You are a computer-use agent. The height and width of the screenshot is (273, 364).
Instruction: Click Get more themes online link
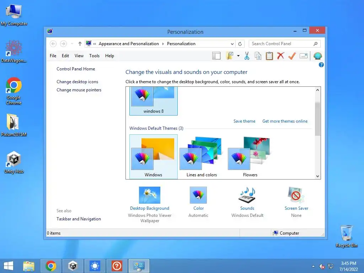tap(285, 121)
